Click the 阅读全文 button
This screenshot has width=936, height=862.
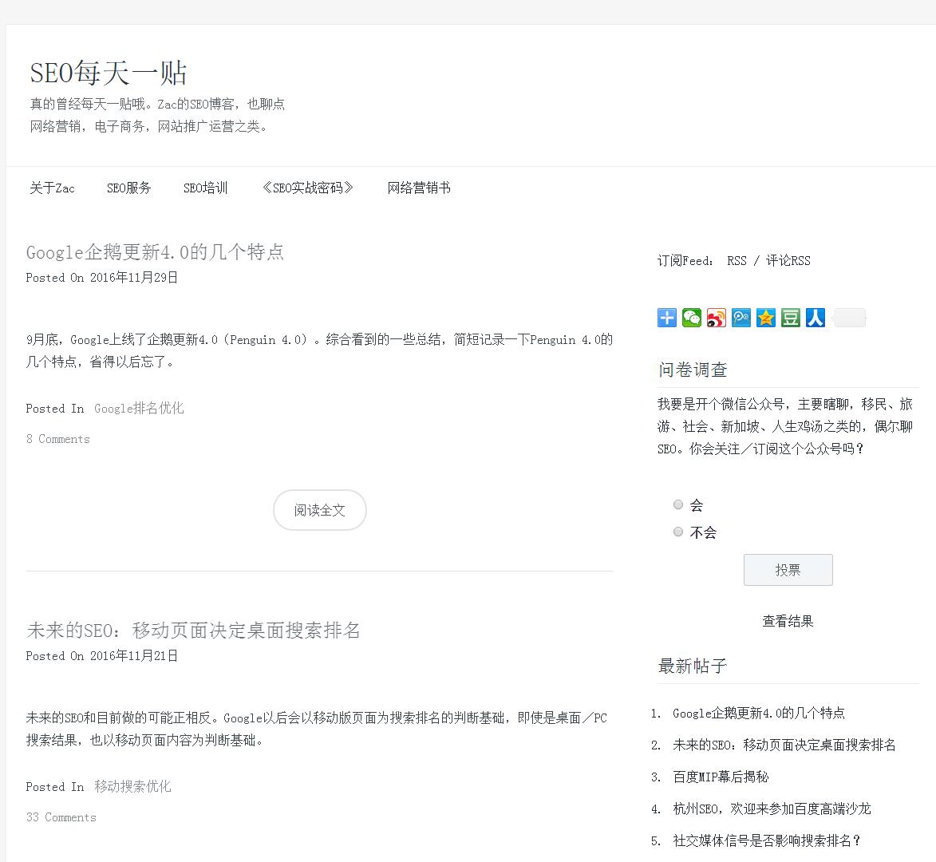[320, 510]
